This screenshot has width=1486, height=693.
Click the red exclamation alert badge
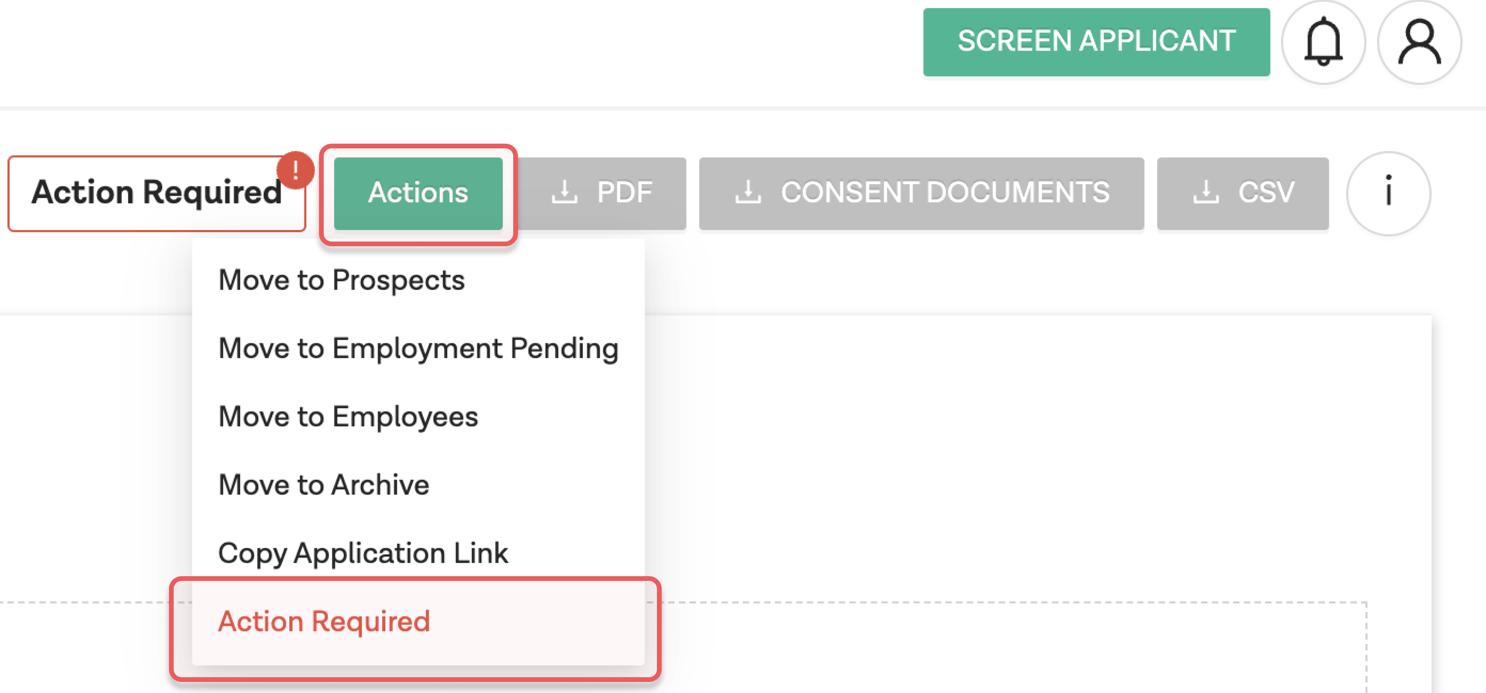(295, 170)
